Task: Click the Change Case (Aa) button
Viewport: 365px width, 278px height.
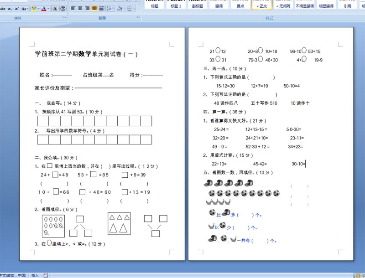Action: tap(24, 9)
